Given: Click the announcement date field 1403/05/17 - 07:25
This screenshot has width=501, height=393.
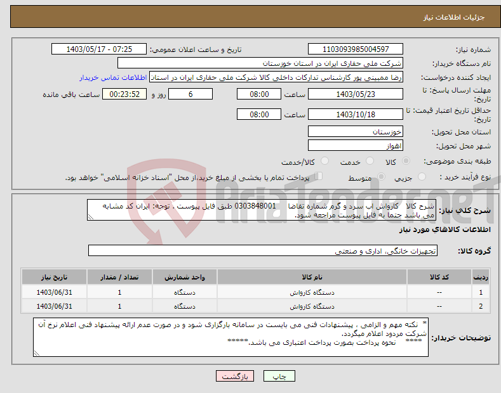Looking at the screenshot, I should point(99,49).
